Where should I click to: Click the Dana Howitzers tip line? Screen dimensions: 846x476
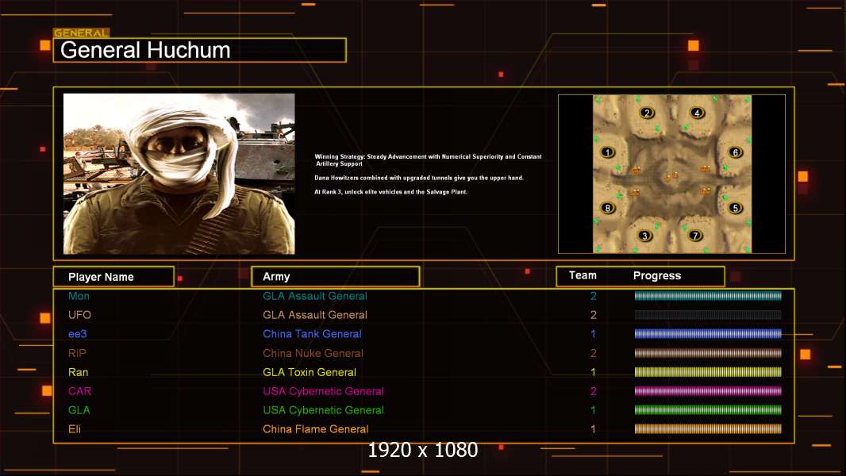click(x=419, y=178)
